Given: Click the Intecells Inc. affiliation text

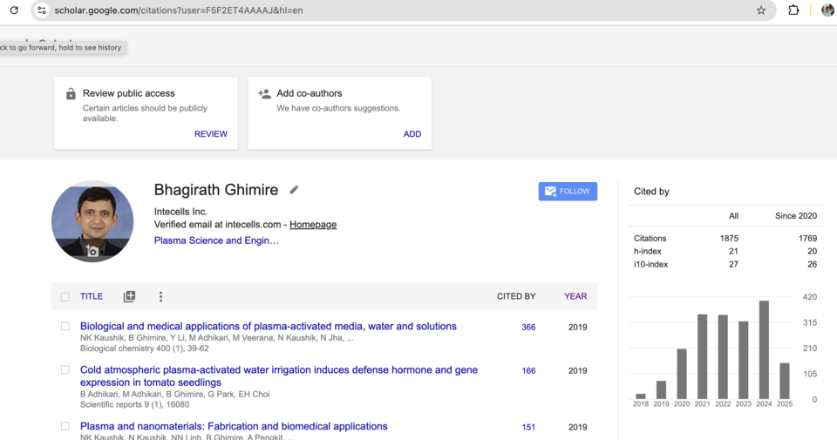Looking at the screenshot, I should [x=180, y=212].
